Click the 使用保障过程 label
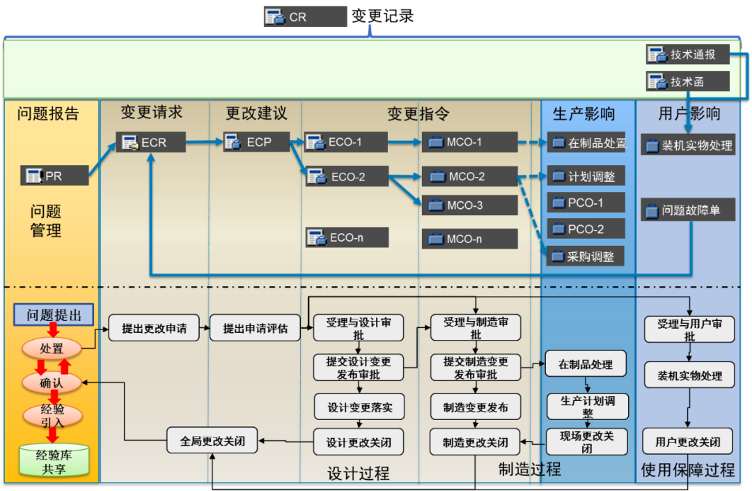This screenshot has width=752, height=491. click(x=688, y=470)
